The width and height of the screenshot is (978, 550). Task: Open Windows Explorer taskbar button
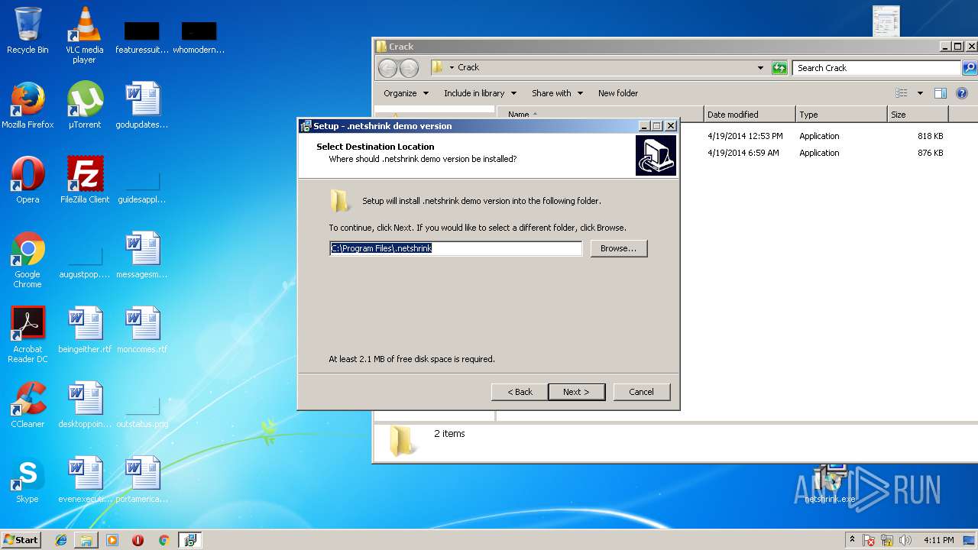coord(86,540)
